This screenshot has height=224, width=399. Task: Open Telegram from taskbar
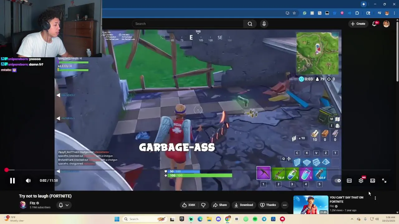[264, 219]
